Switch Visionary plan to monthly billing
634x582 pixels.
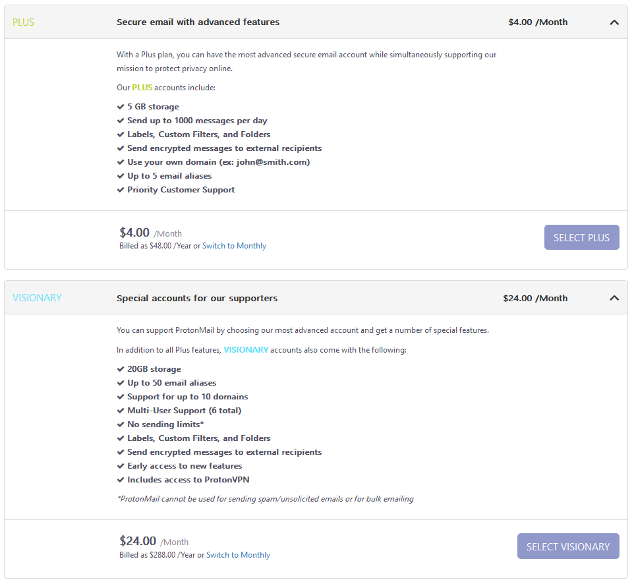(238, 555)
